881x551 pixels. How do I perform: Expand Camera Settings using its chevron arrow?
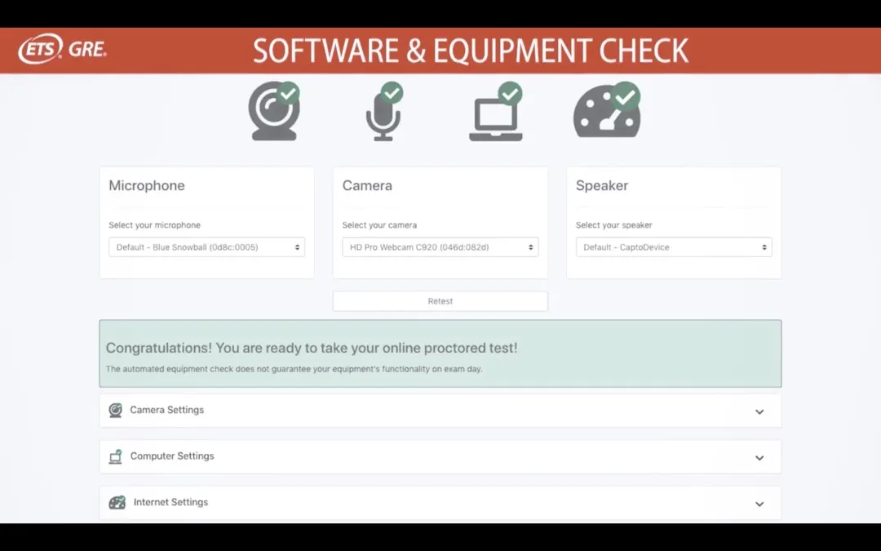[759, 411]
